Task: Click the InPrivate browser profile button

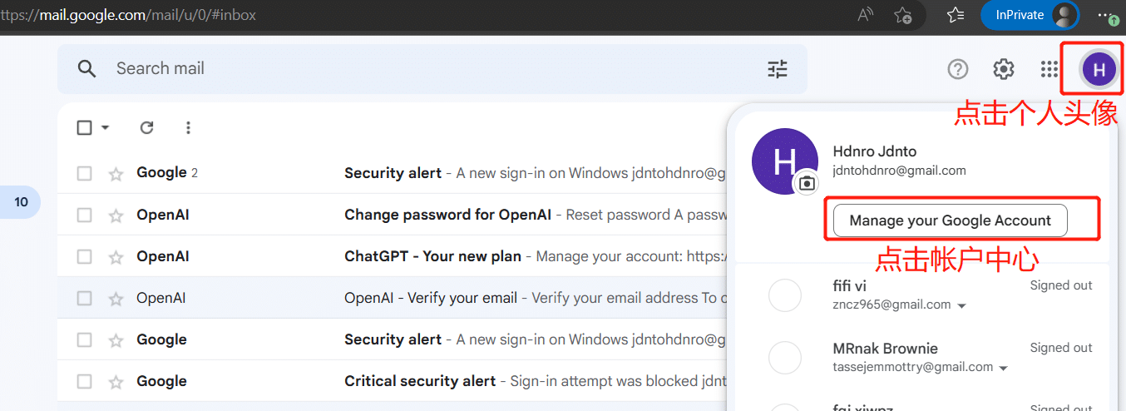Action: (1030, 15)
